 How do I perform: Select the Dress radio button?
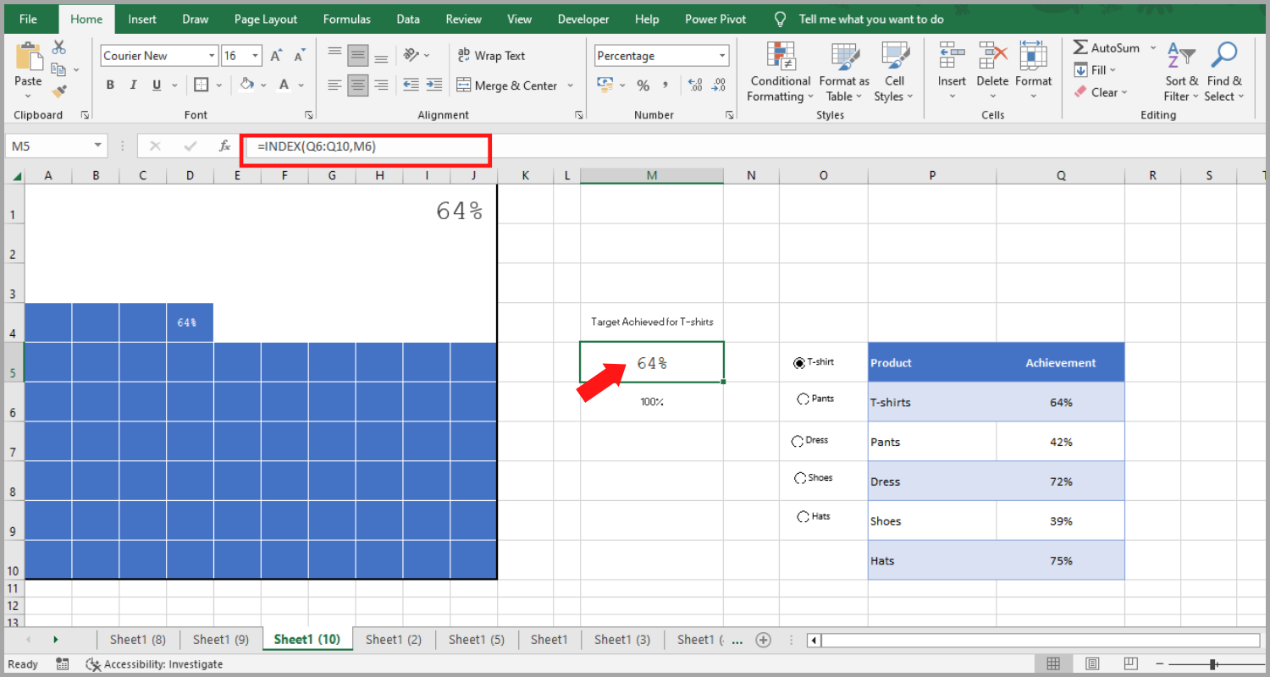(x=797, y=440)
